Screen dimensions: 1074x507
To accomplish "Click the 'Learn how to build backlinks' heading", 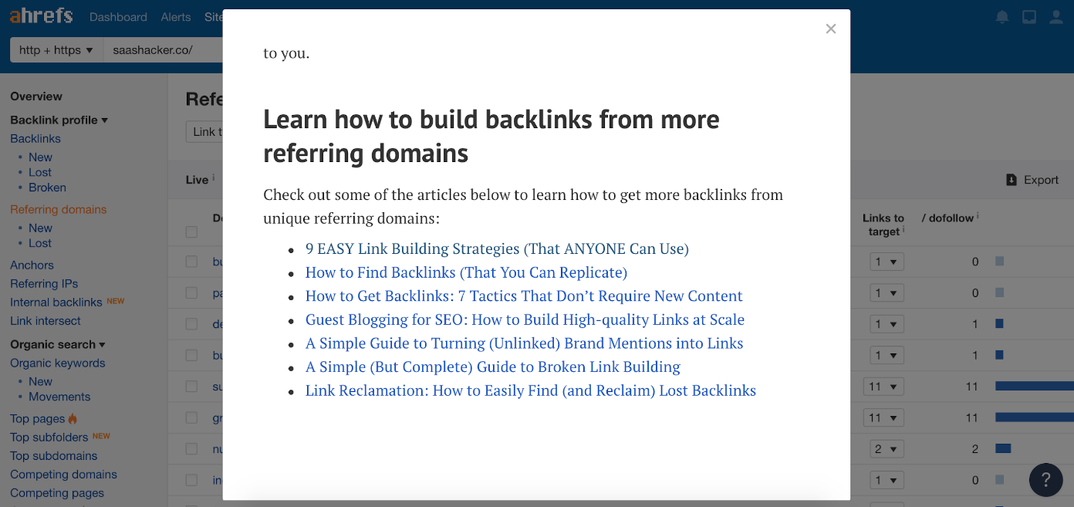I will click(x=491, y=136).
